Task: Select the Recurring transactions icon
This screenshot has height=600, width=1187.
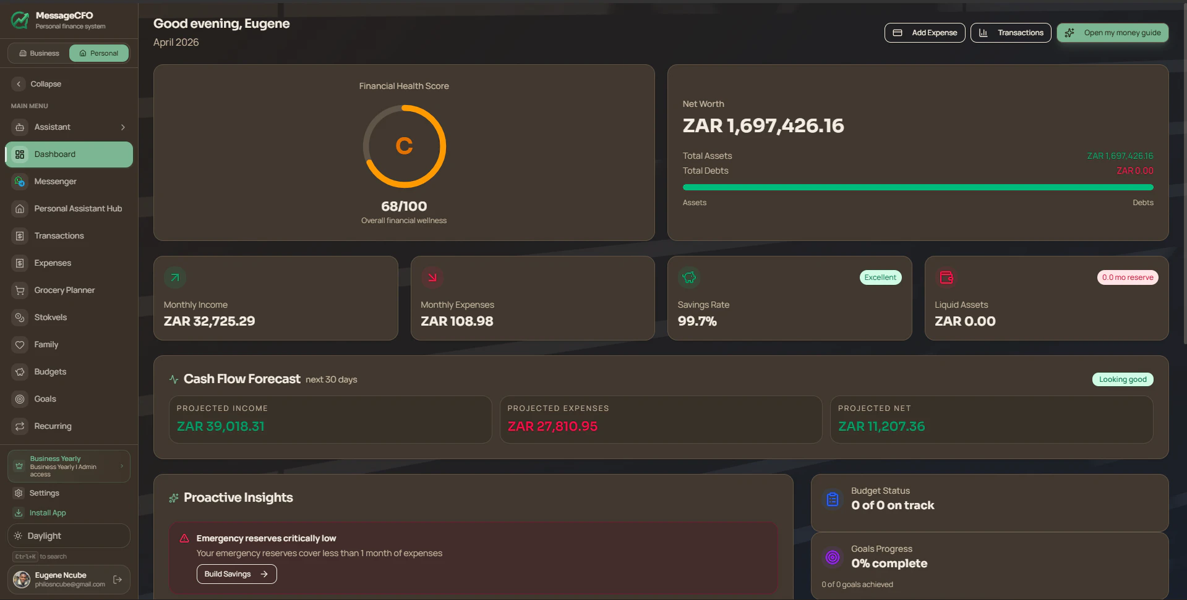Action: (x=20, y=426)
